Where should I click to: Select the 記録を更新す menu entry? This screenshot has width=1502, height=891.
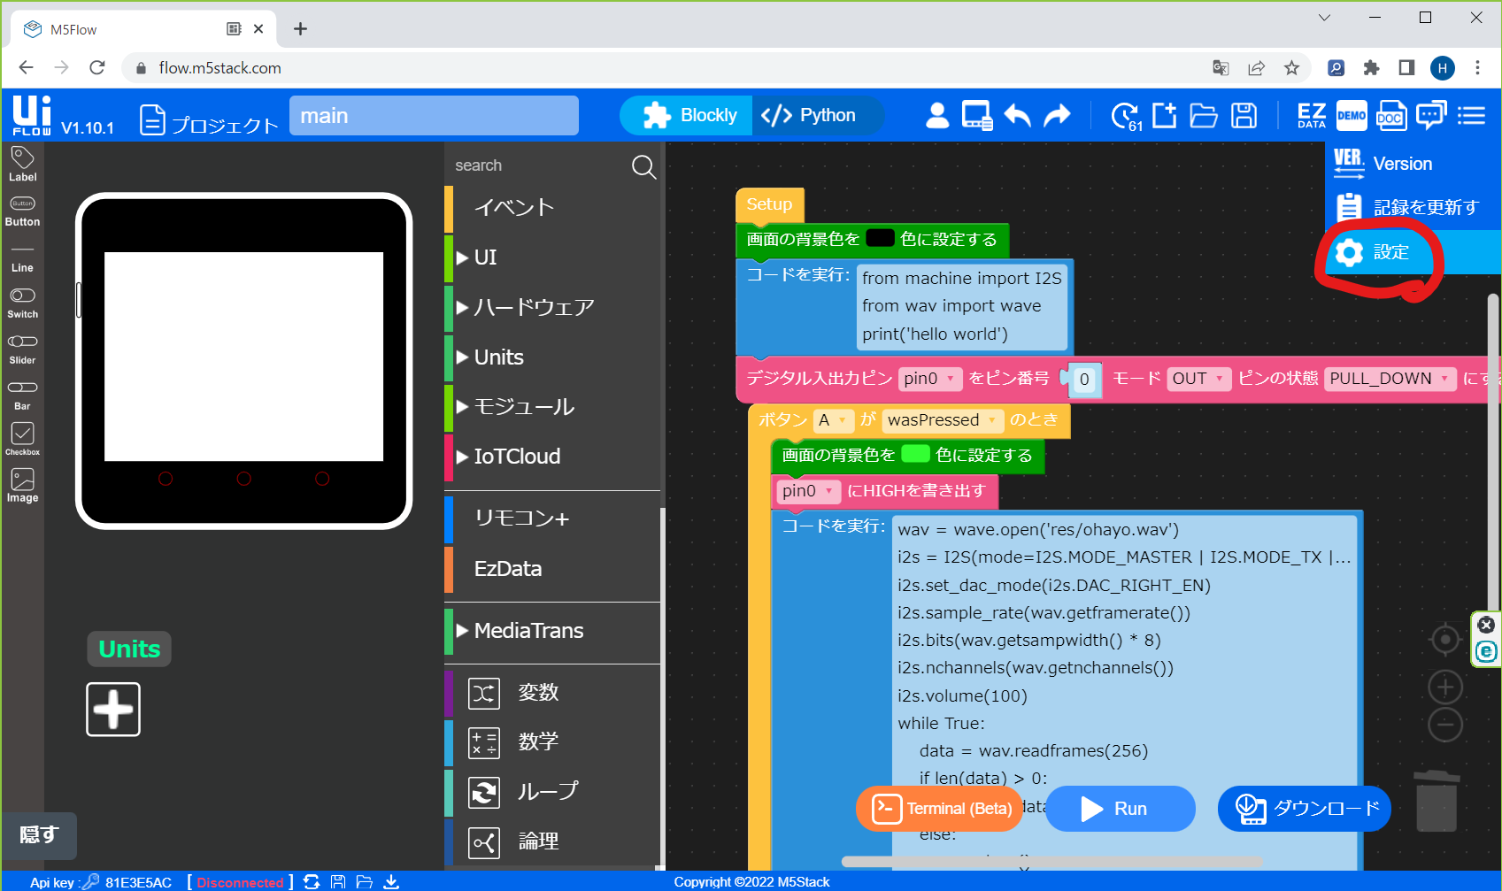[x=1413, y=207]
